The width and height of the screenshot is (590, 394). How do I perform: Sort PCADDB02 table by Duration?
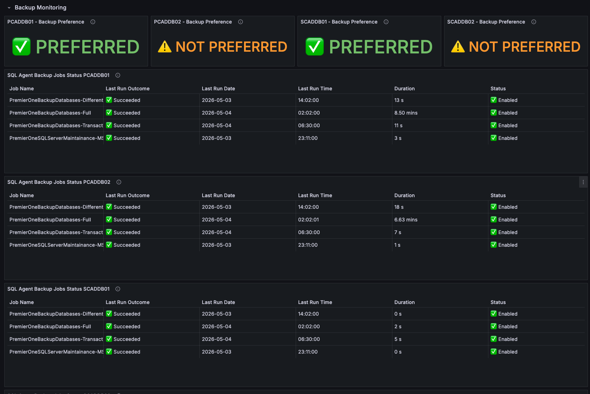404,195
